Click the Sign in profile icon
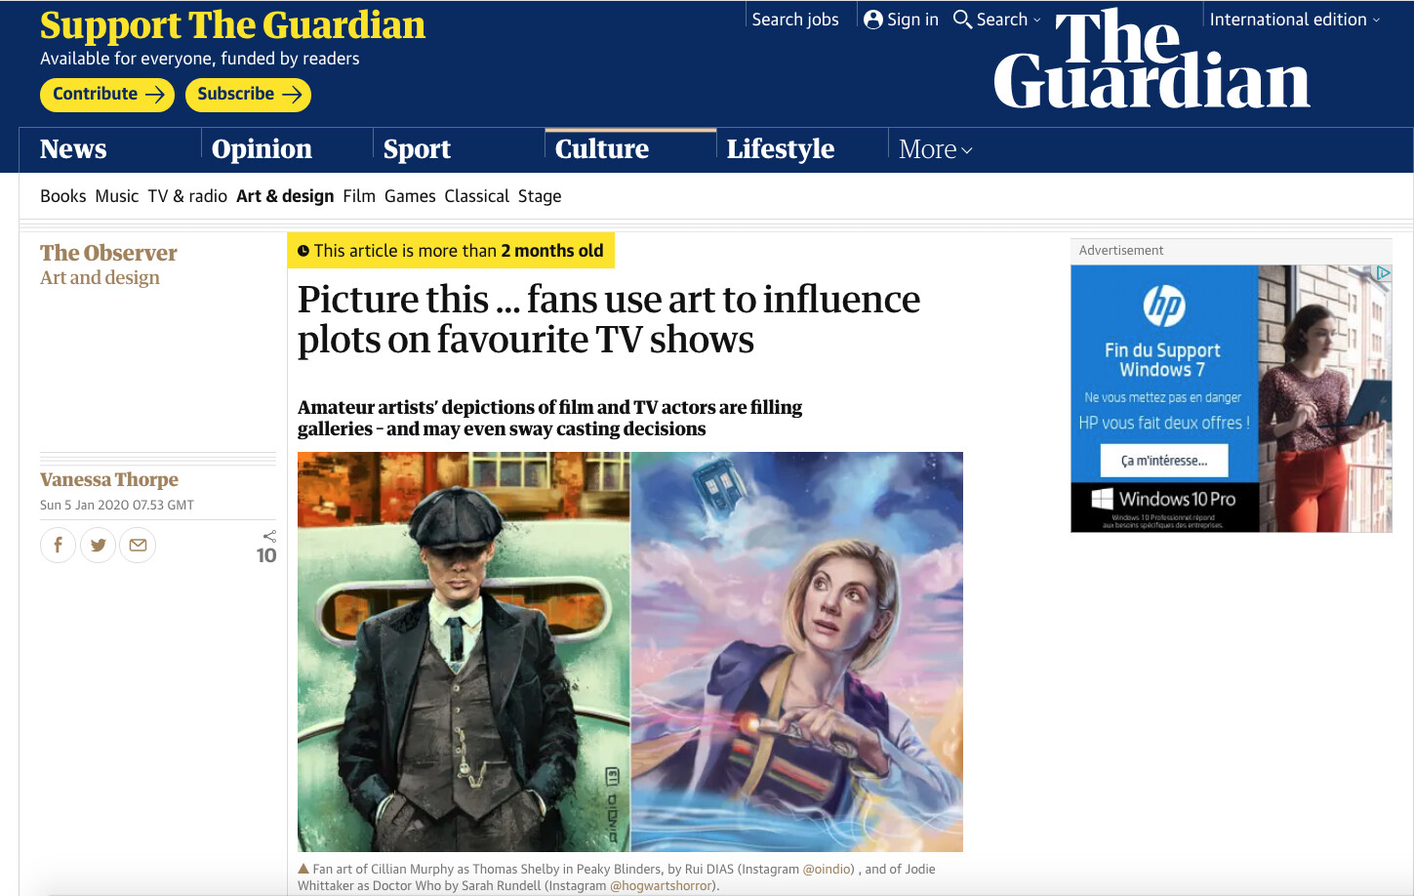Image resolution: width=1414 pixels, height=896 pixels. click(x=873, y=20)
